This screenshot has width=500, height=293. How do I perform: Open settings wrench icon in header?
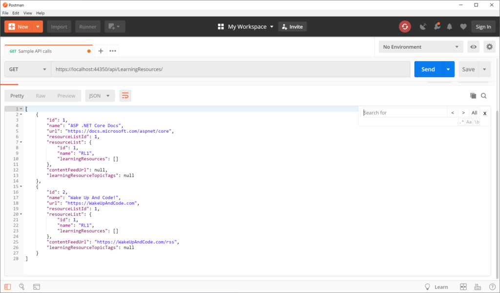point(437,26)
